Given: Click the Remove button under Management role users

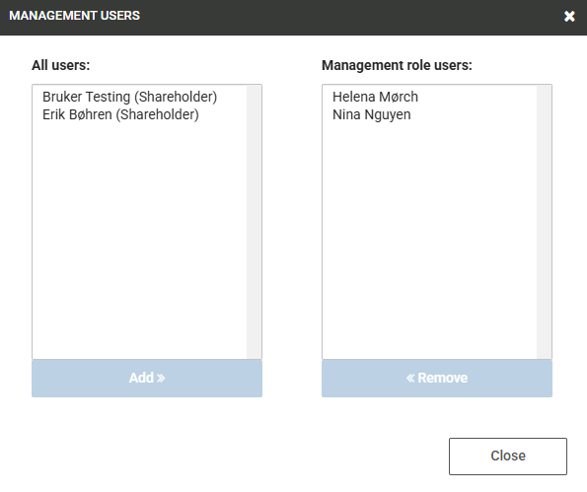Looking at the screenshot, I should pos(437,378).
